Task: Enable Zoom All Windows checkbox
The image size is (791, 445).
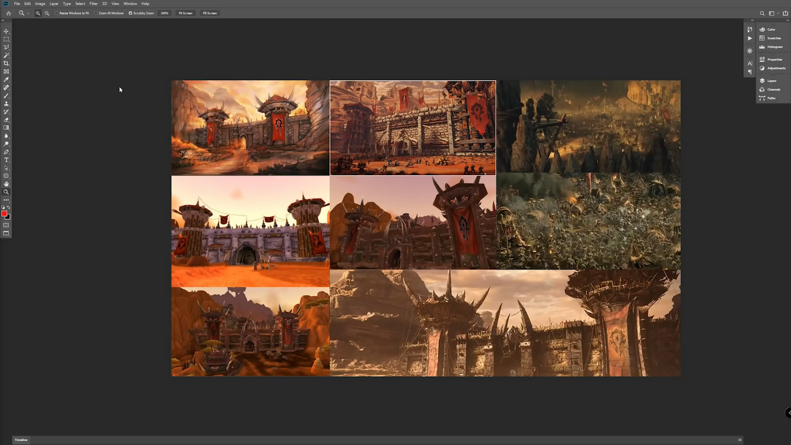Action: click(x=96, y=13)
